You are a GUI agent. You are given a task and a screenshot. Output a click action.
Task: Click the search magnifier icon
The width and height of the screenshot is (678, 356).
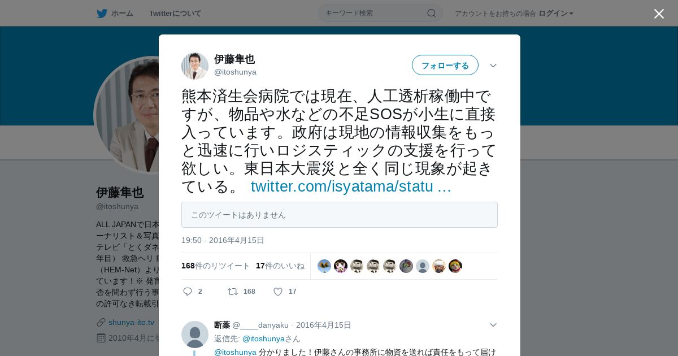tap(431, 13)
